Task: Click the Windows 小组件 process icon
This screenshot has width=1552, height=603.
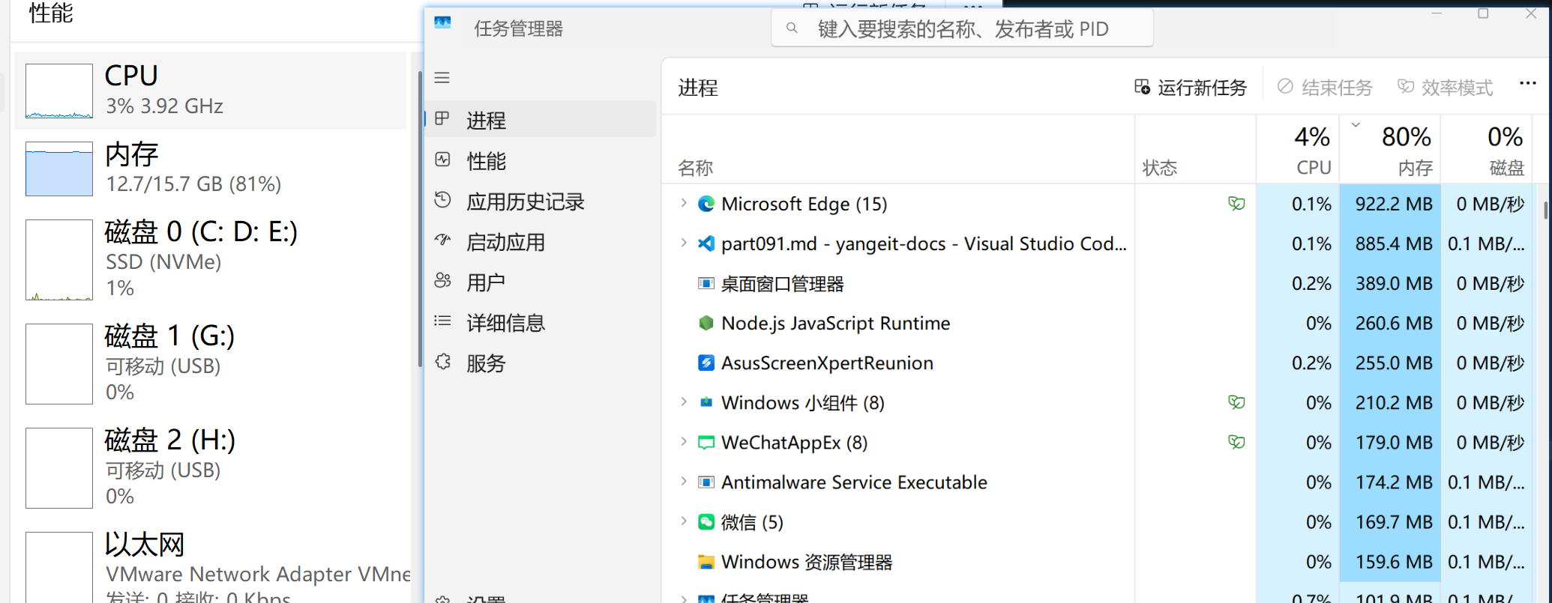Action: click(x=706, y=402)
